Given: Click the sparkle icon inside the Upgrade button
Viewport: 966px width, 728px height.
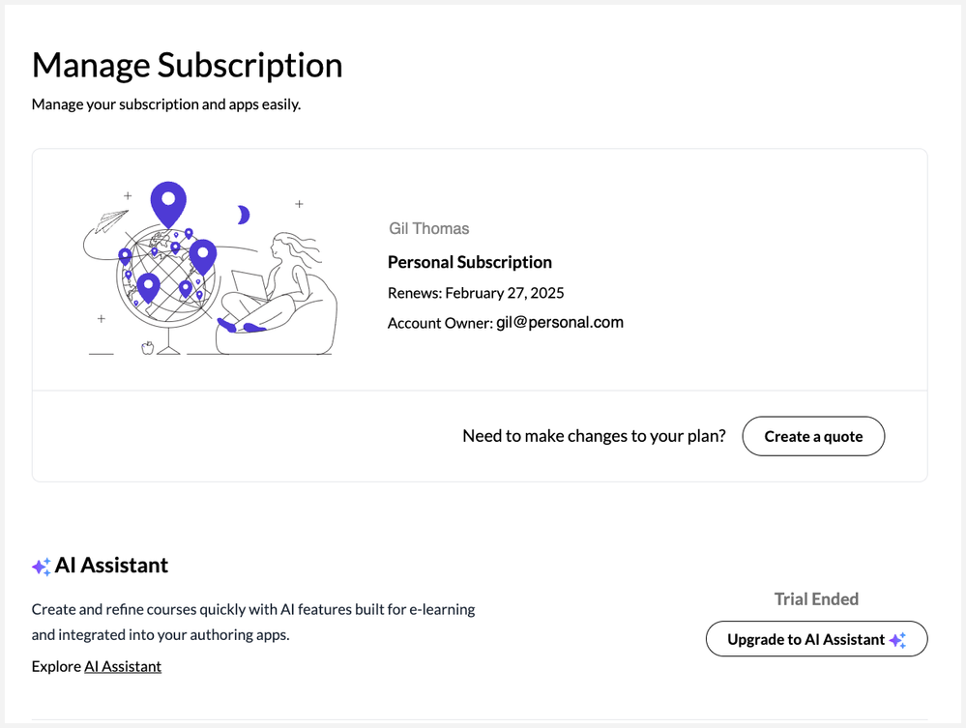Looking at the screenshot, I should pos(897,640).
